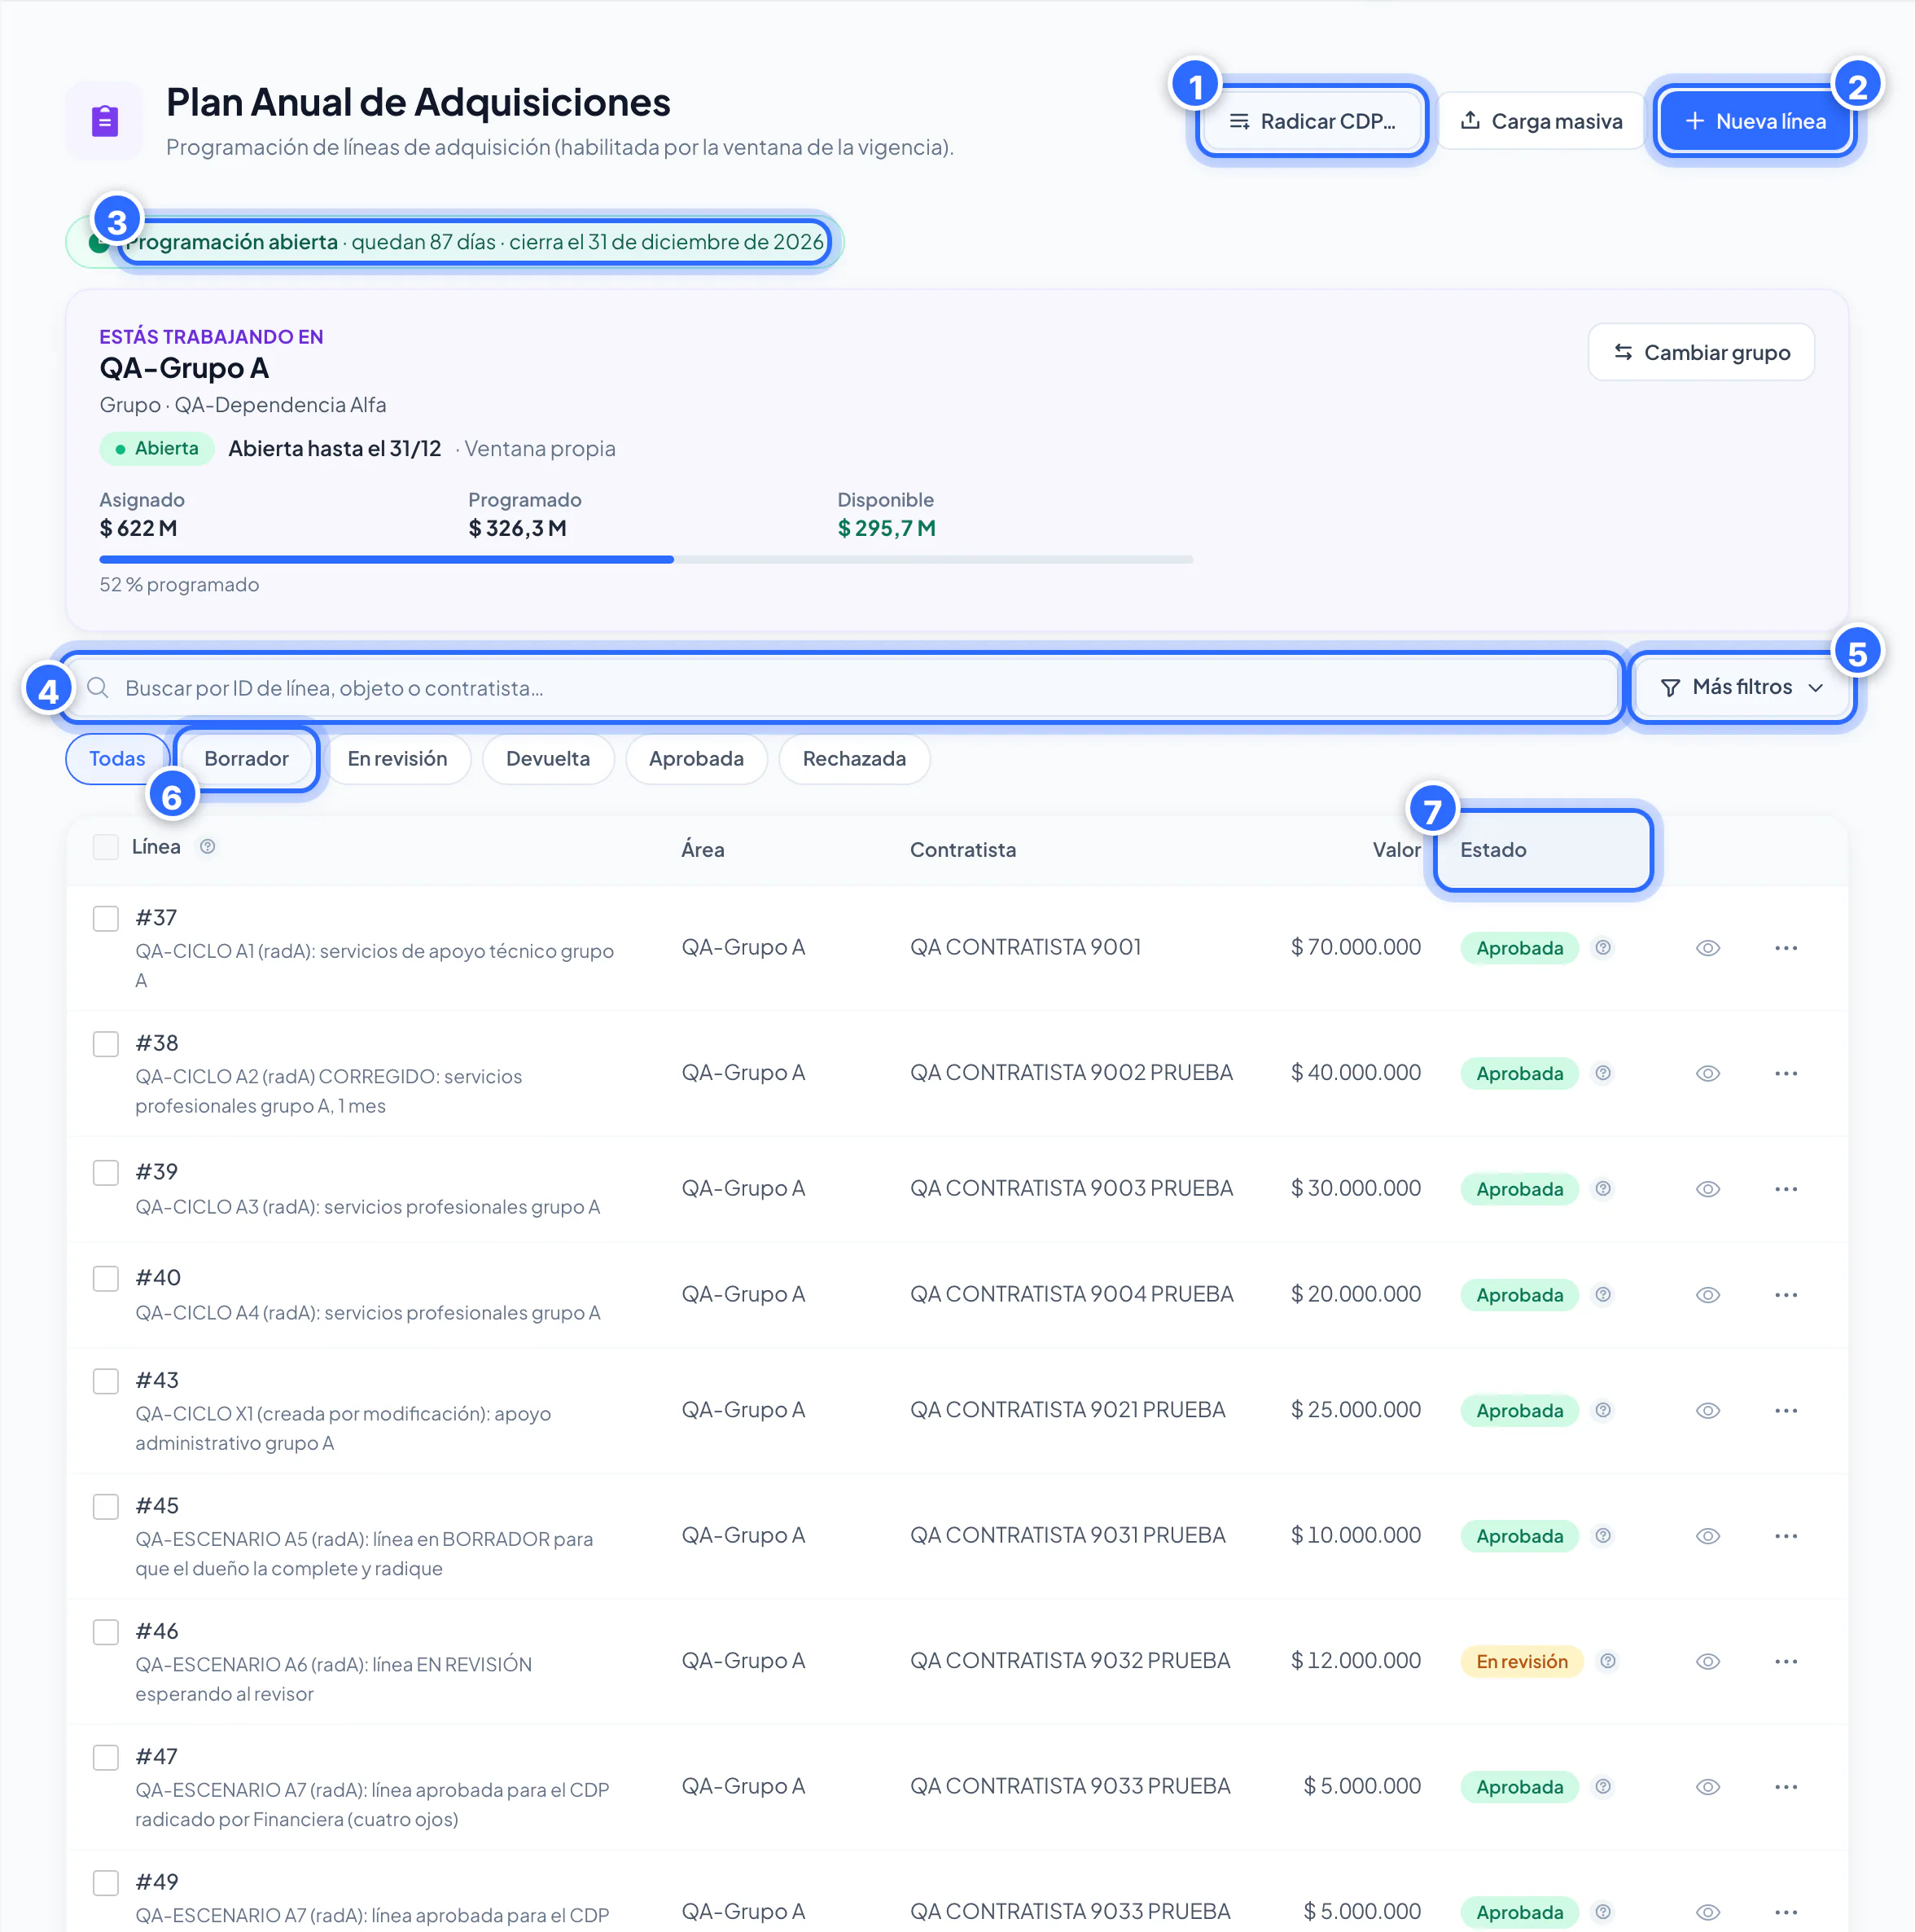Open three-dot menu for line #39
Screen dimensions: 1915x1932
[1786, 1189]
